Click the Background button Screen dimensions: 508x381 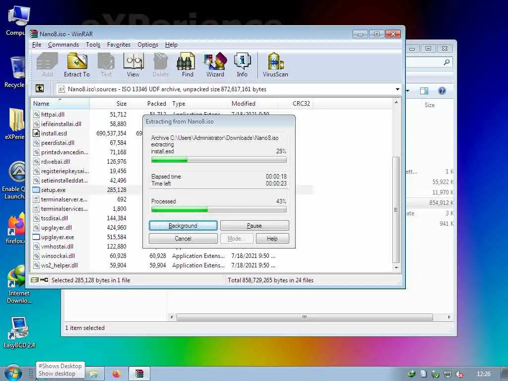[183, 226]
